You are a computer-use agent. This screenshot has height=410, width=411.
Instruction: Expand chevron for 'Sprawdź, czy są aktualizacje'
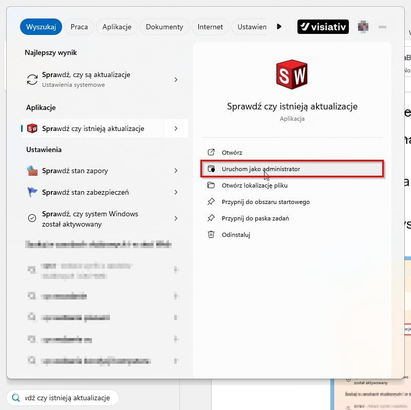[176, 80]
